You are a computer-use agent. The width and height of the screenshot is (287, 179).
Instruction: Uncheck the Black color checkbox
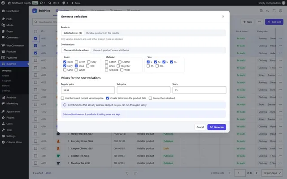65,62
